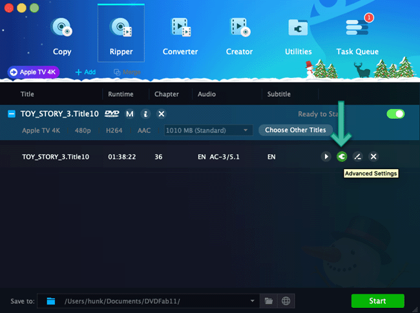This screenshot has height=313, width=420.
Task: Maximize the window with green button
Action: [34, 8]
